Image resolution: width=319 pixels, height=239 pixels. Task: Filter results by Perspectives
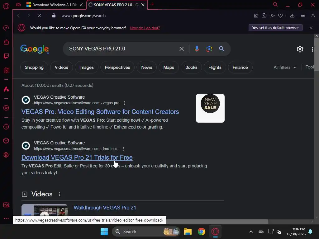click(117, 67)
